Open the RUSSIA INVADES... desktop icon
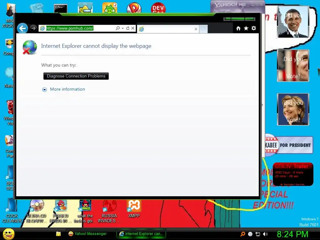Viewport: 320px width, 240px height. pyautogui.click(x=109, y=211)
